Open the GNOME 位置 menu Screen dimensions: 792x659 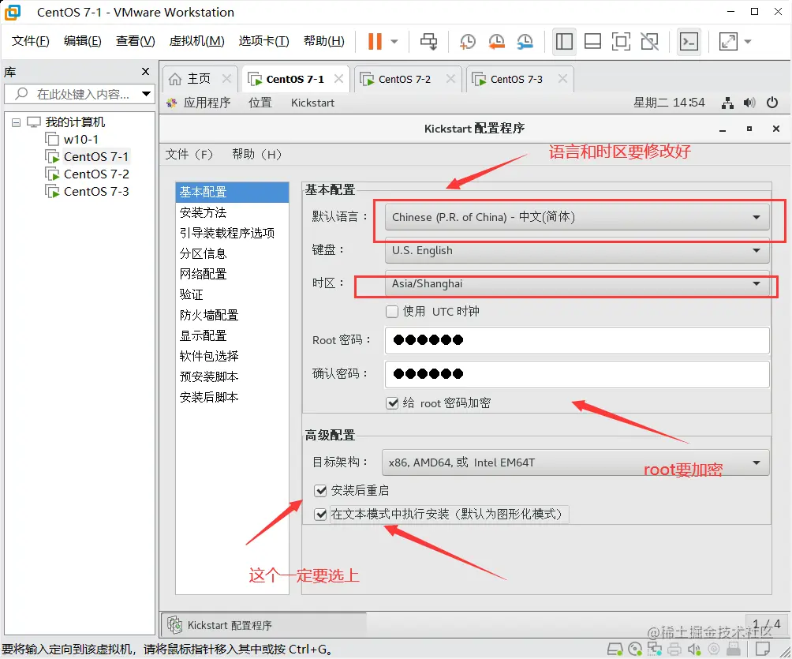(260, 103)
